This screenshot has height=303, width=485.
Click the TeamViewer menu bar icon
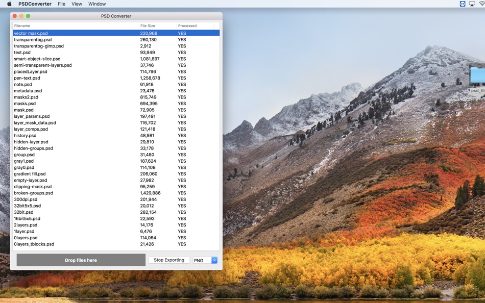point(463,4)
